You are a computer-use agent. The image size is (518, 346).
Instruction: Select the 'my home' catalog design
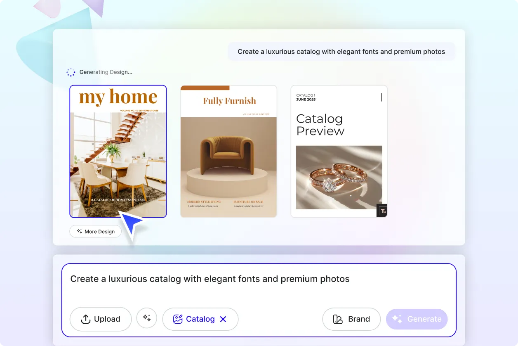coord(118,151)
